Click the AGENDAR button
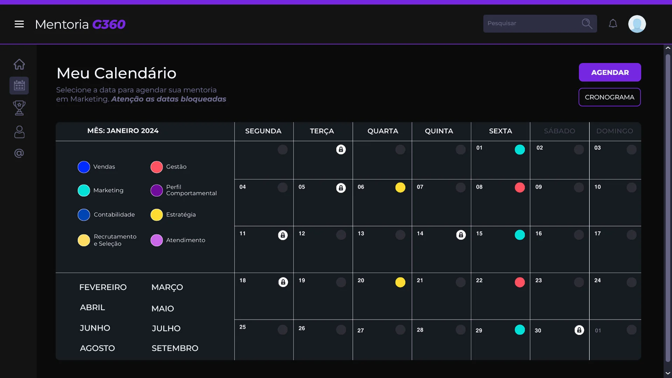Viewport: 672px width, 378px height. (610, 72)
